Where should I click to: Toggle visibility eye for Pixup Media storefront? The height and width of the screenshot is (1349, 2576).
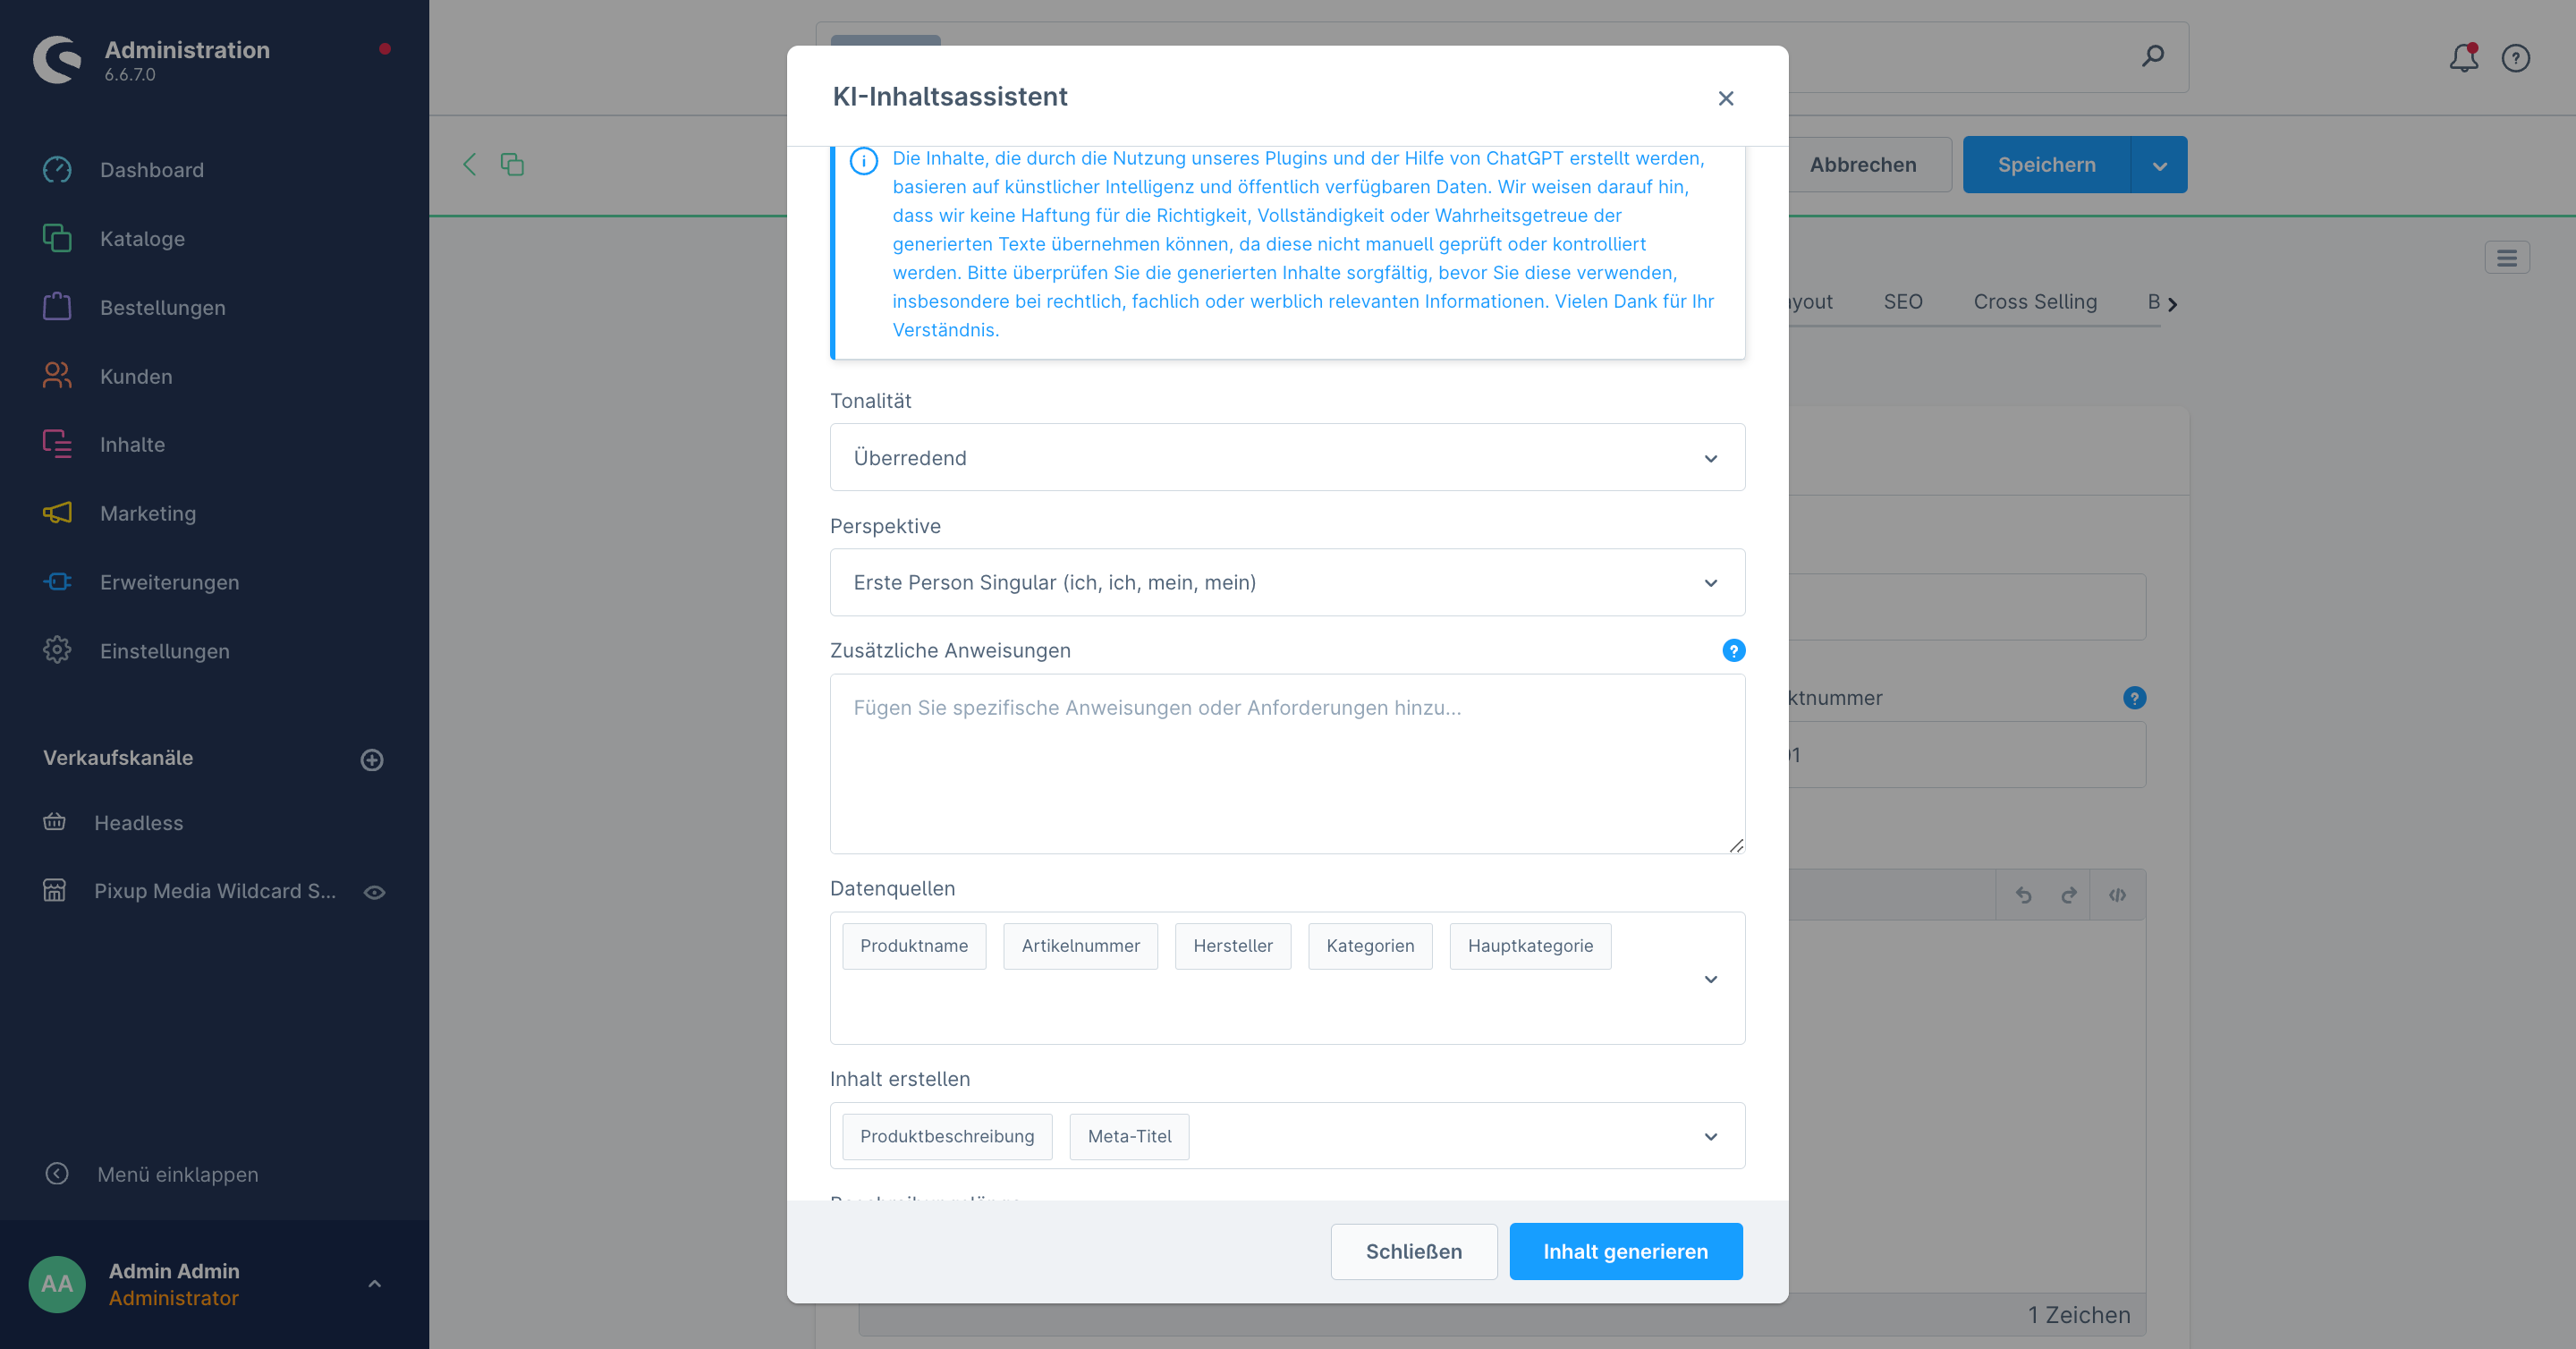(374, 892)
